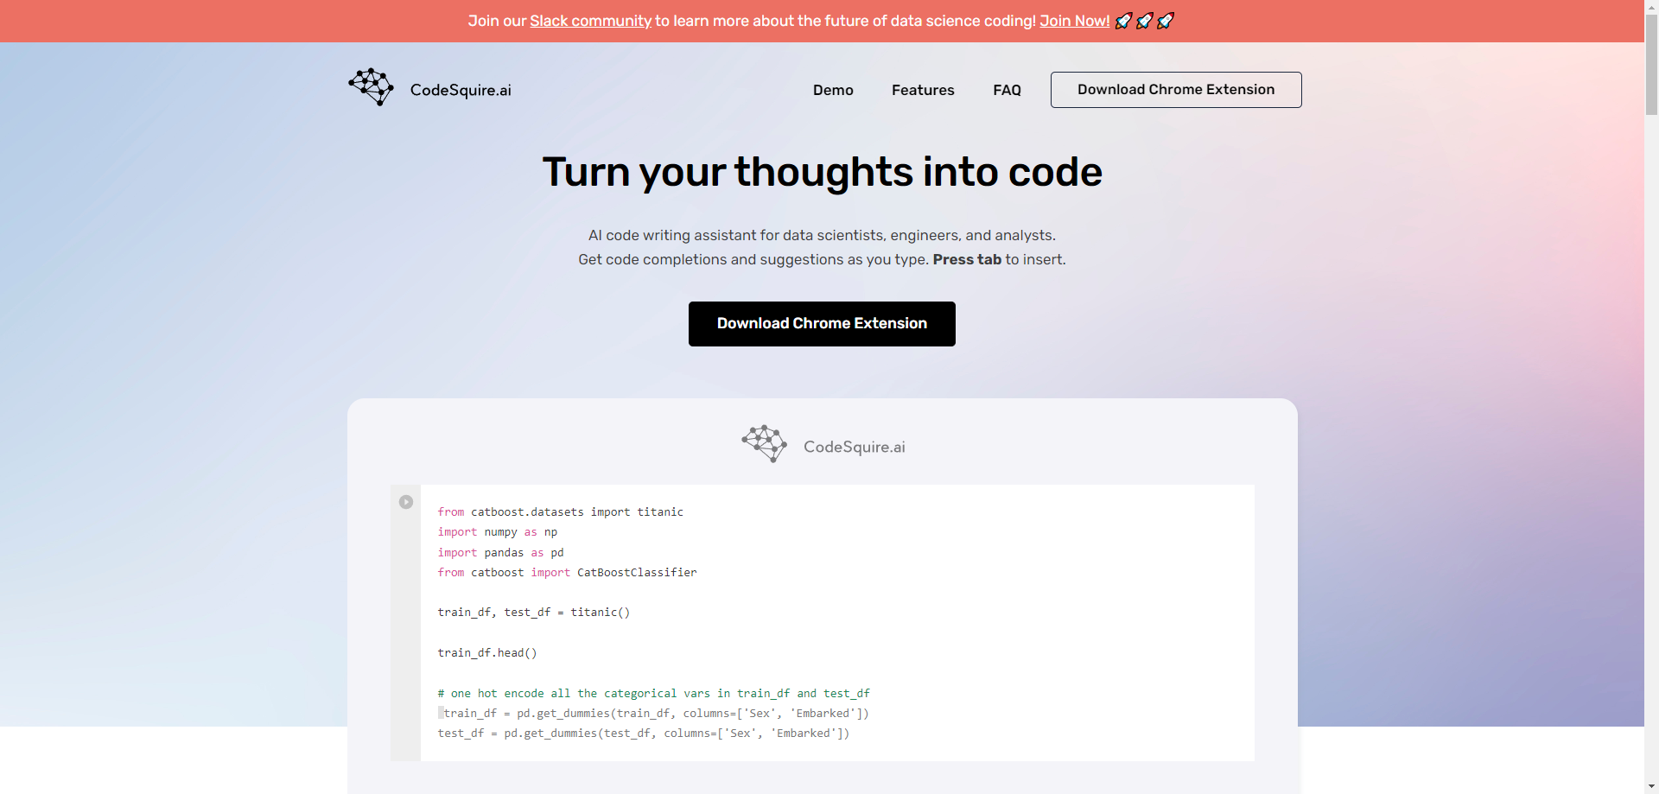The width and height of the screenshot is (1659, 794).
Task: Follow the Slack community link
Action: [x=590, y=21]
